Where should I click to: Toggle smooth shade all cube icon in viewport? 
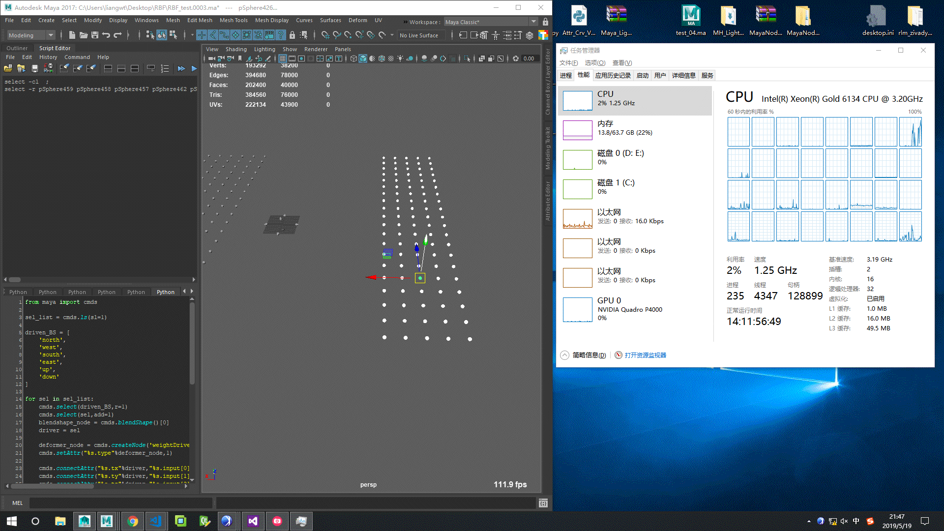tap(363, 59)
